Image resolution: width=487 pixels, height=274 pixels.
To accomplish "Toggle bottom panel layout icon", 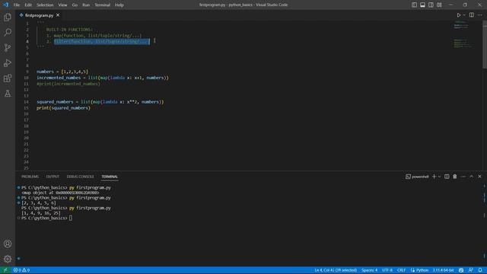I will pyautogui.click(x=422, y=5).
